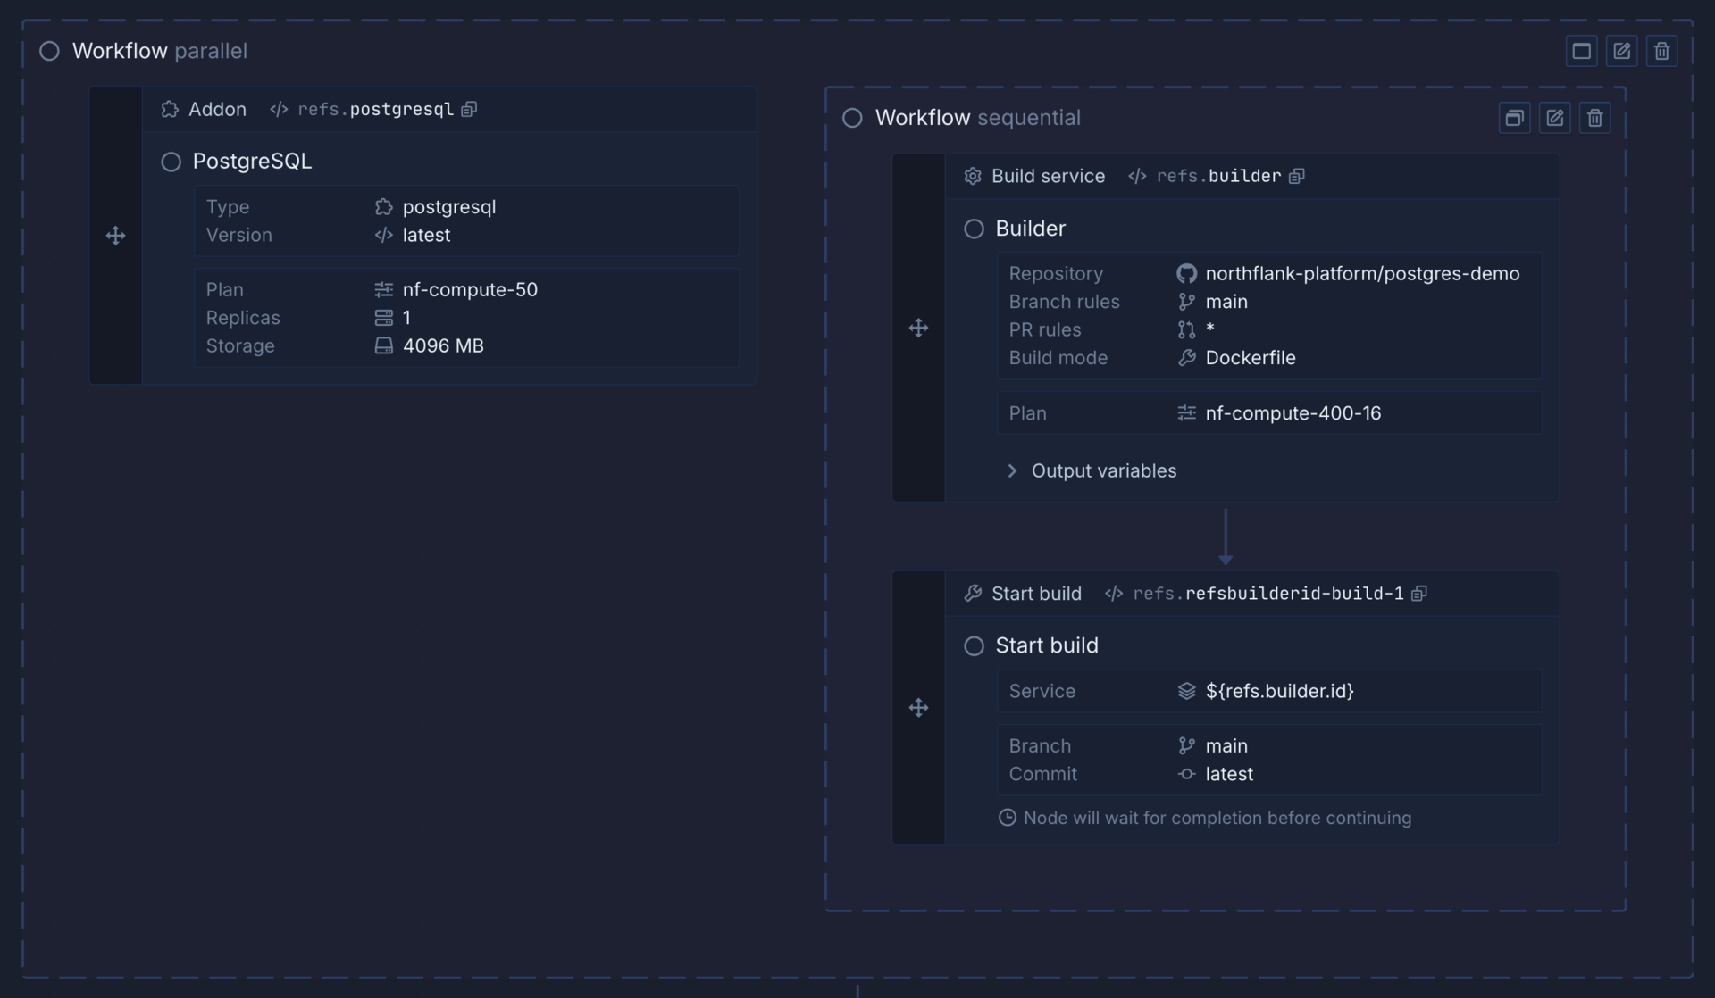The width and height of the screenshot is (1715, 998).
Task: Click the Commit latest value in Start build
Action: 1229,774
